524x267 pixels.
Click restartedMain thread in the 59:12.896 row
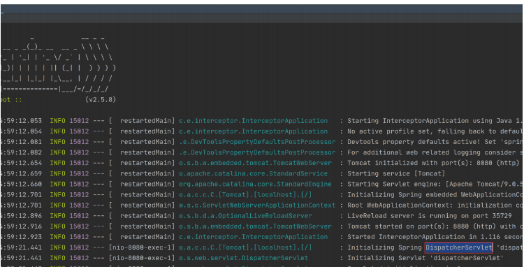(146, 216)
